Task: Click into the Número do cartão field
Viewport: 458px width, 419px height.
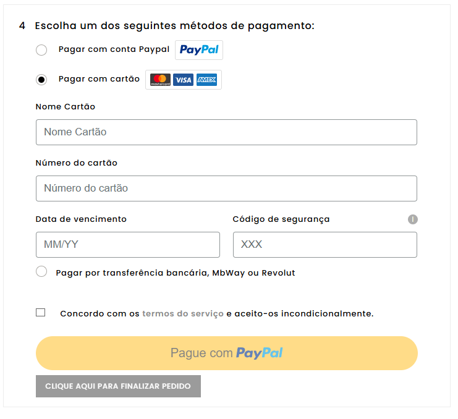Action: pyautogui.click(x=226, y=188)
